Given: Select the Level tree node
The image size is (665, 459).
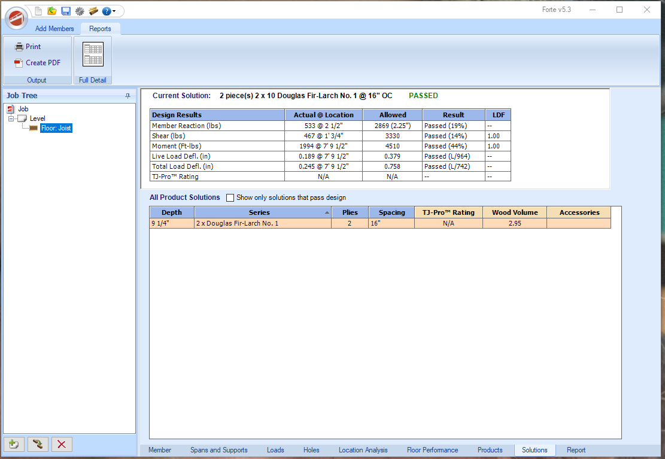Looking at the screenshot, I should pyautogui.click(x=37, y=118).
